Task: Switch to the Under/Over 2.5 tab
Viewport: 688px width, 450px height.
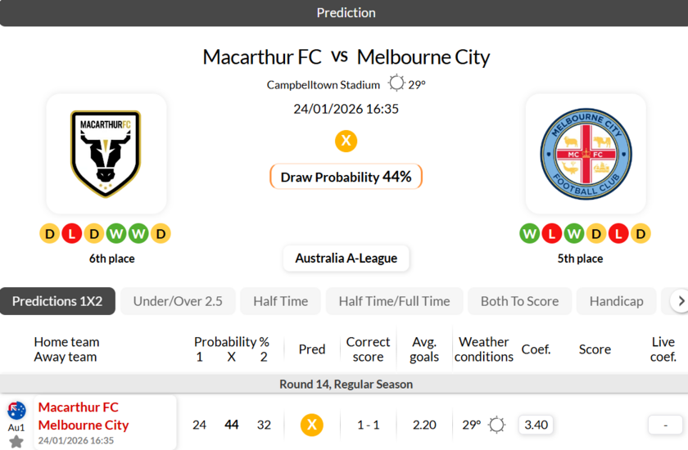Action: point(178,301)
